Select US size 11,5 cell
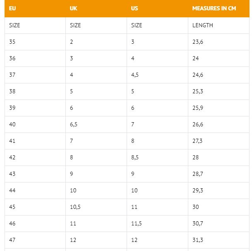The image size is (252, 251). click(136, 223)
